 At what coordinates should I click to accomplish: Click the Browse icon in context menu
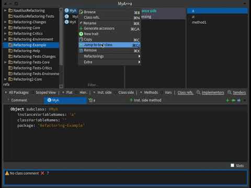(81, 12)
